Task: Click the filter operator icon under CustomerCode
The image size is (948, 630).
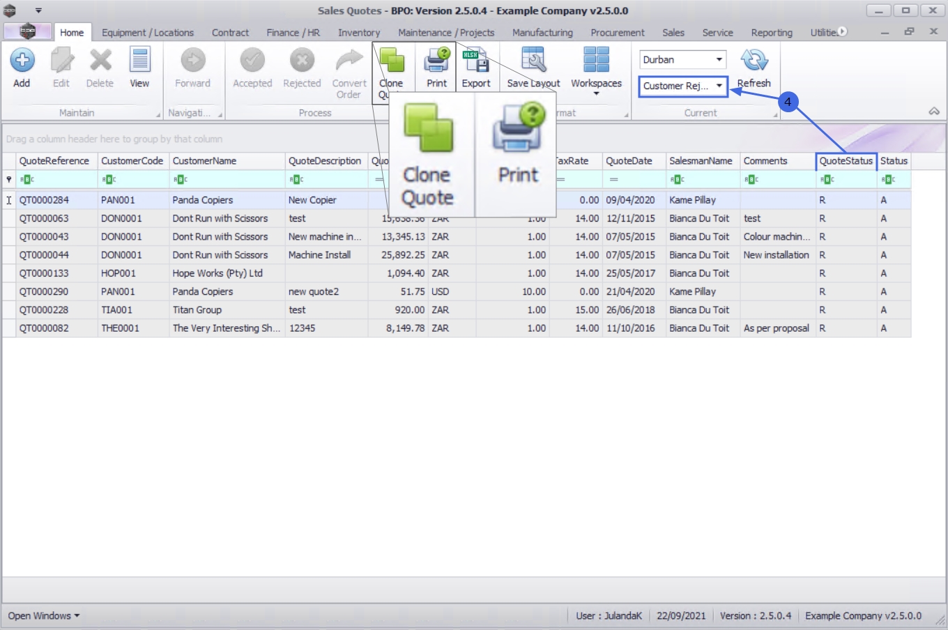Action: tap(109, 180)
